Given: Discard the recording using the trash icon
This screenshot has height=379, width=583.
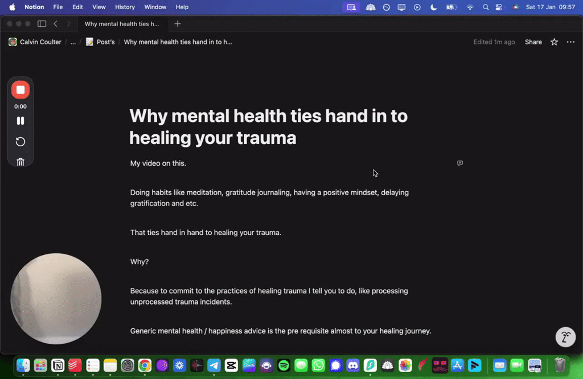Looking at the screenshot, I should 20,161.
